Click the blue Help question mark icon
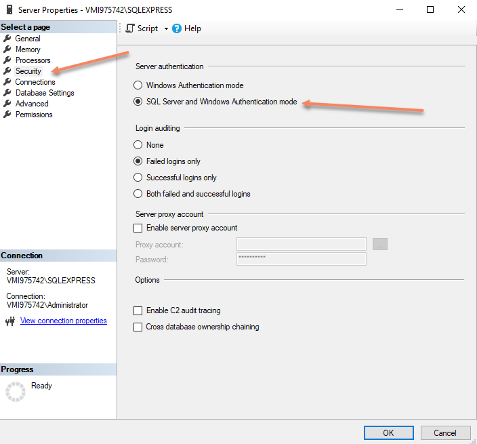This screenshot has height=444, width=477. coord(177,28)
